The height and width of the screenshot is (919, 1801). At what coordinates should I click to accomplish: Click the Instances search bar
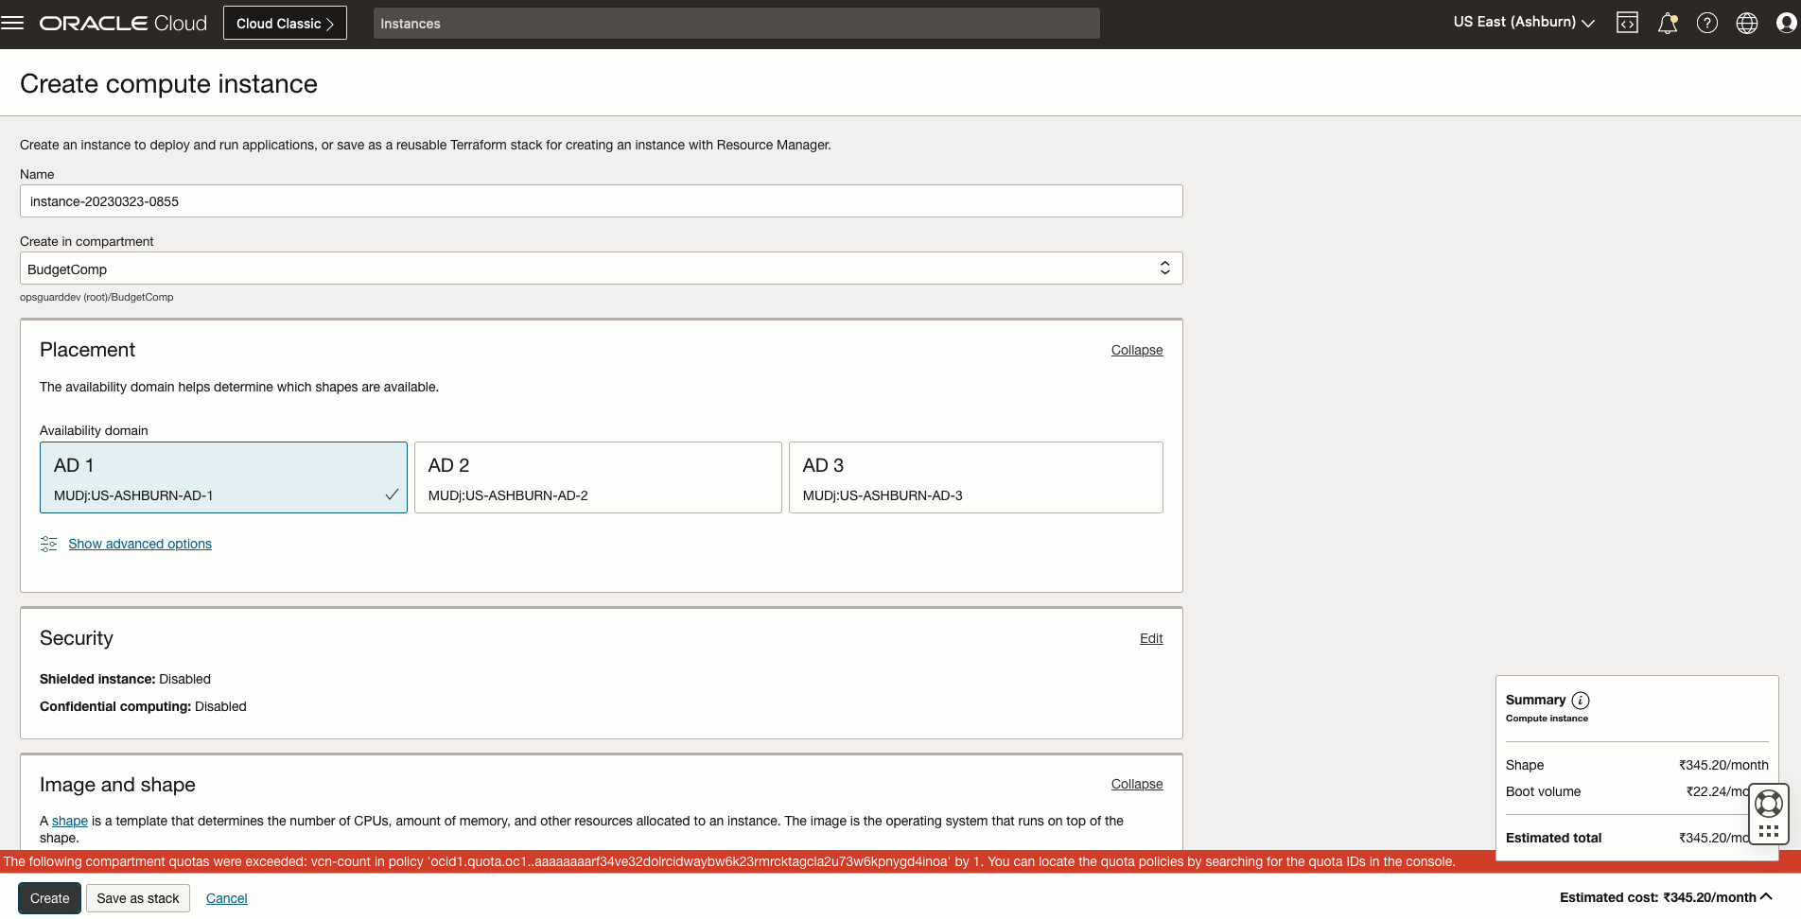coord(736,23)
